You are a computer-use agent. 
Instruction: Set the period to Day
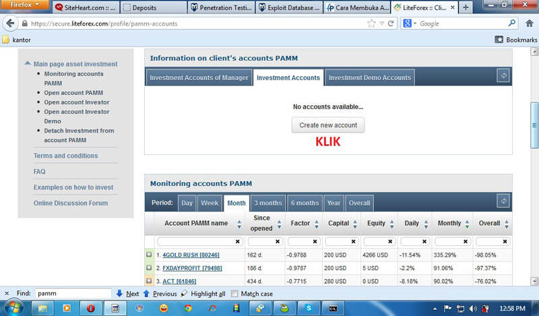click(187, 203)
